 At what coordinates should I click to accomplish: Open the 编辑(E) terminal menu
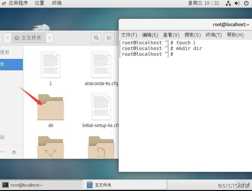coord(150,35)
